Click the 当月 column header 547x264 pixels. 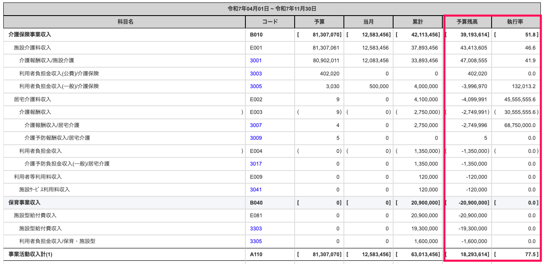tap(368, 22)
